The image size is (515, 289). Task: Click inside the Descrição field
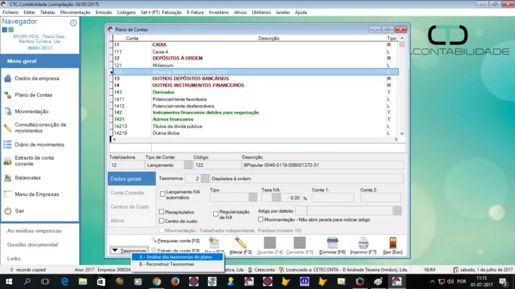[323, 165]
